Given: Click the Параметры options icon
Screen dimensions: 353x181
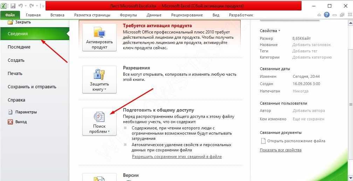Looking at the screenshot, I should (x=10, y=112).
